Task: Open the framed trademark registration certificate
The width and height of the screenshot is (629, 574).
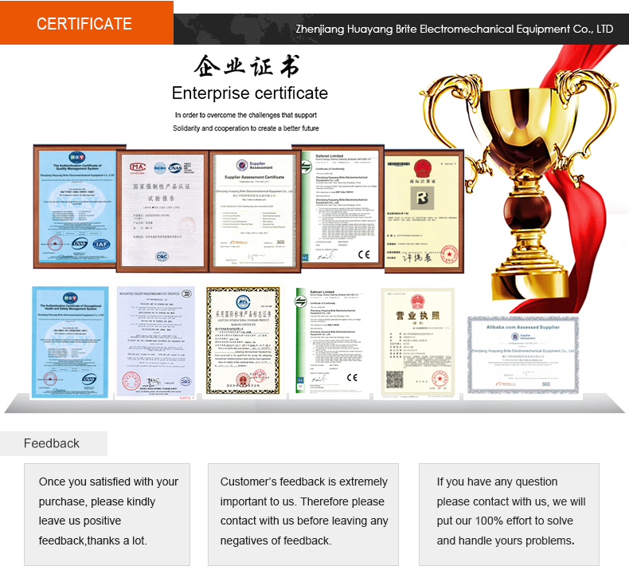Action: (423, 209)
